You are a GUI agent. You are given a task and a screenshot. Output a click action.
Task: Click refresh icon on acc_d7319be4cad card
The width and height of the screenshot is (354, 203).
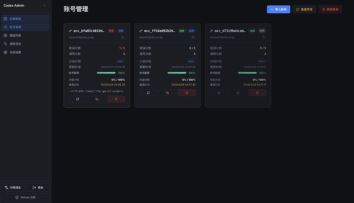(x=219, y=93)
